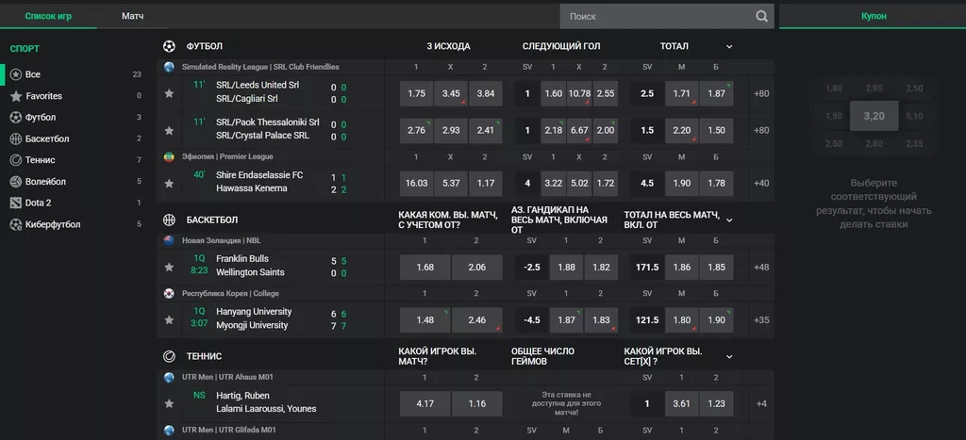
Task: Click the search magnifier icon
Action: tap(761, 16)
